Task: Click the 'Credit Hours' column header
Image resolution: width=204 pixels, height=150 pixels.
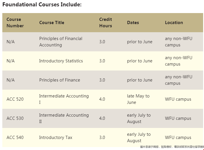Action: coord(105,23)
